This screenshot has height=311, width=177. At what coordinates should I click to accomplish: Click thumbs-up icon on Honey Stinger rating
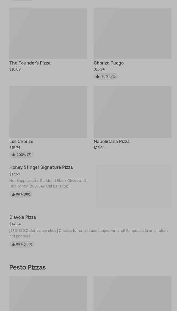(x=13, y=194)
